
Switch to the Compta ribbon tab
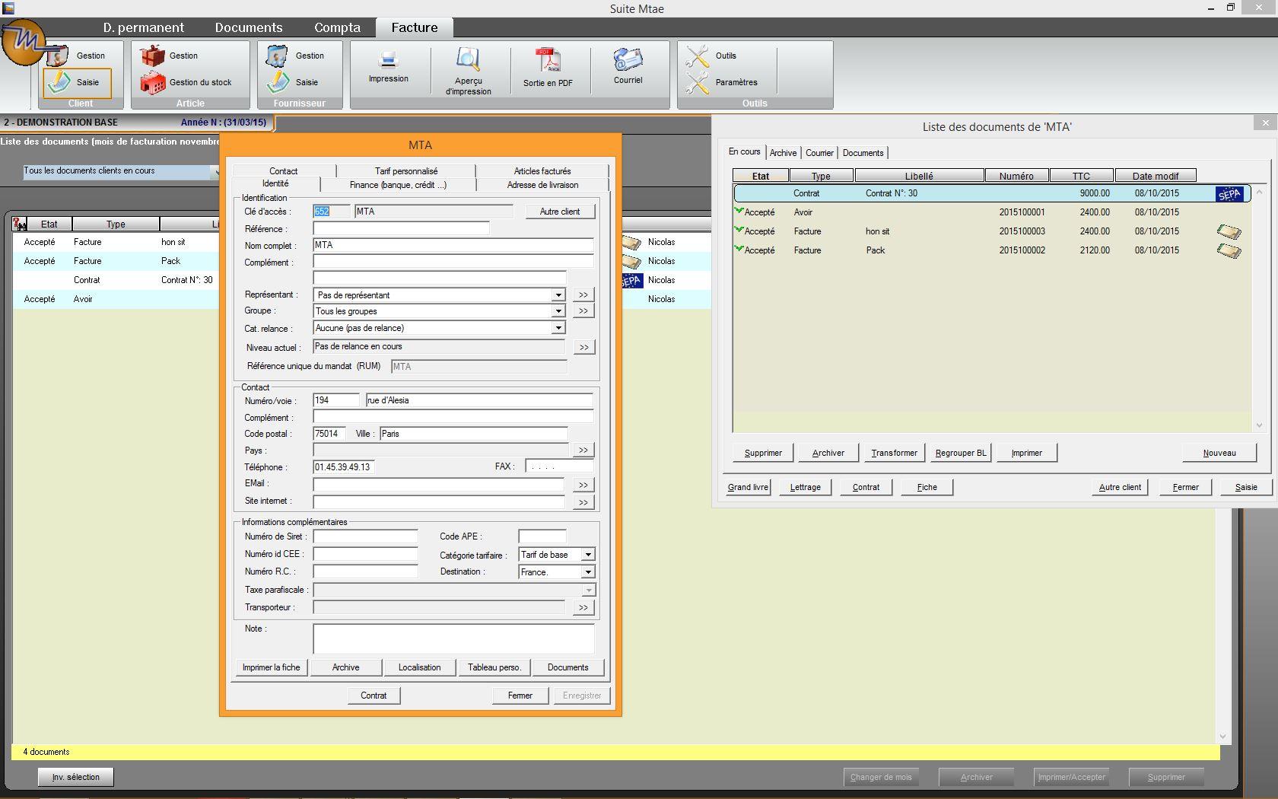337,27
